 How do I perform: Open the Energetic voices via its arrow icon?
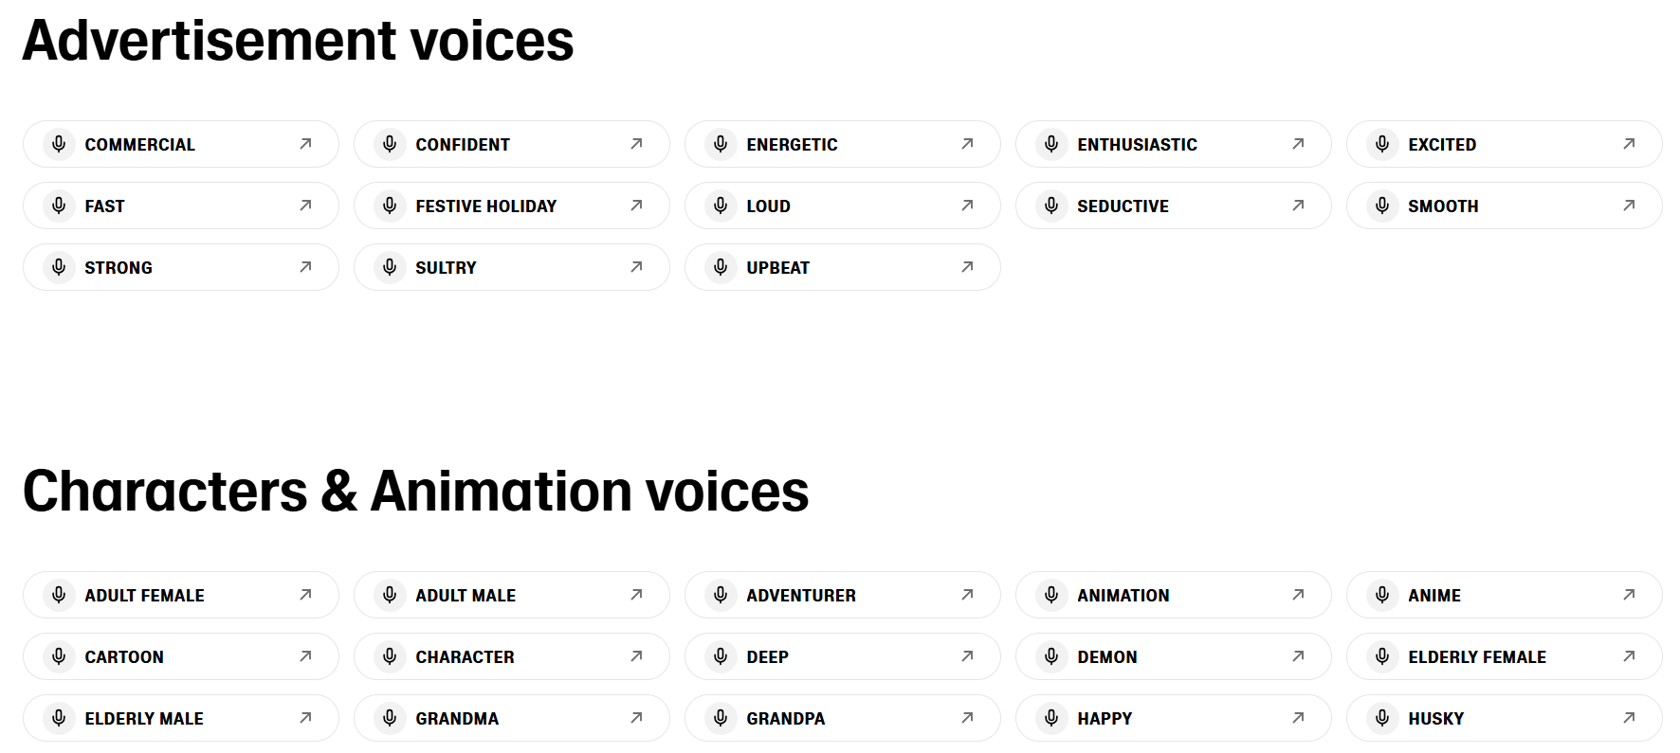coord(966,144)
